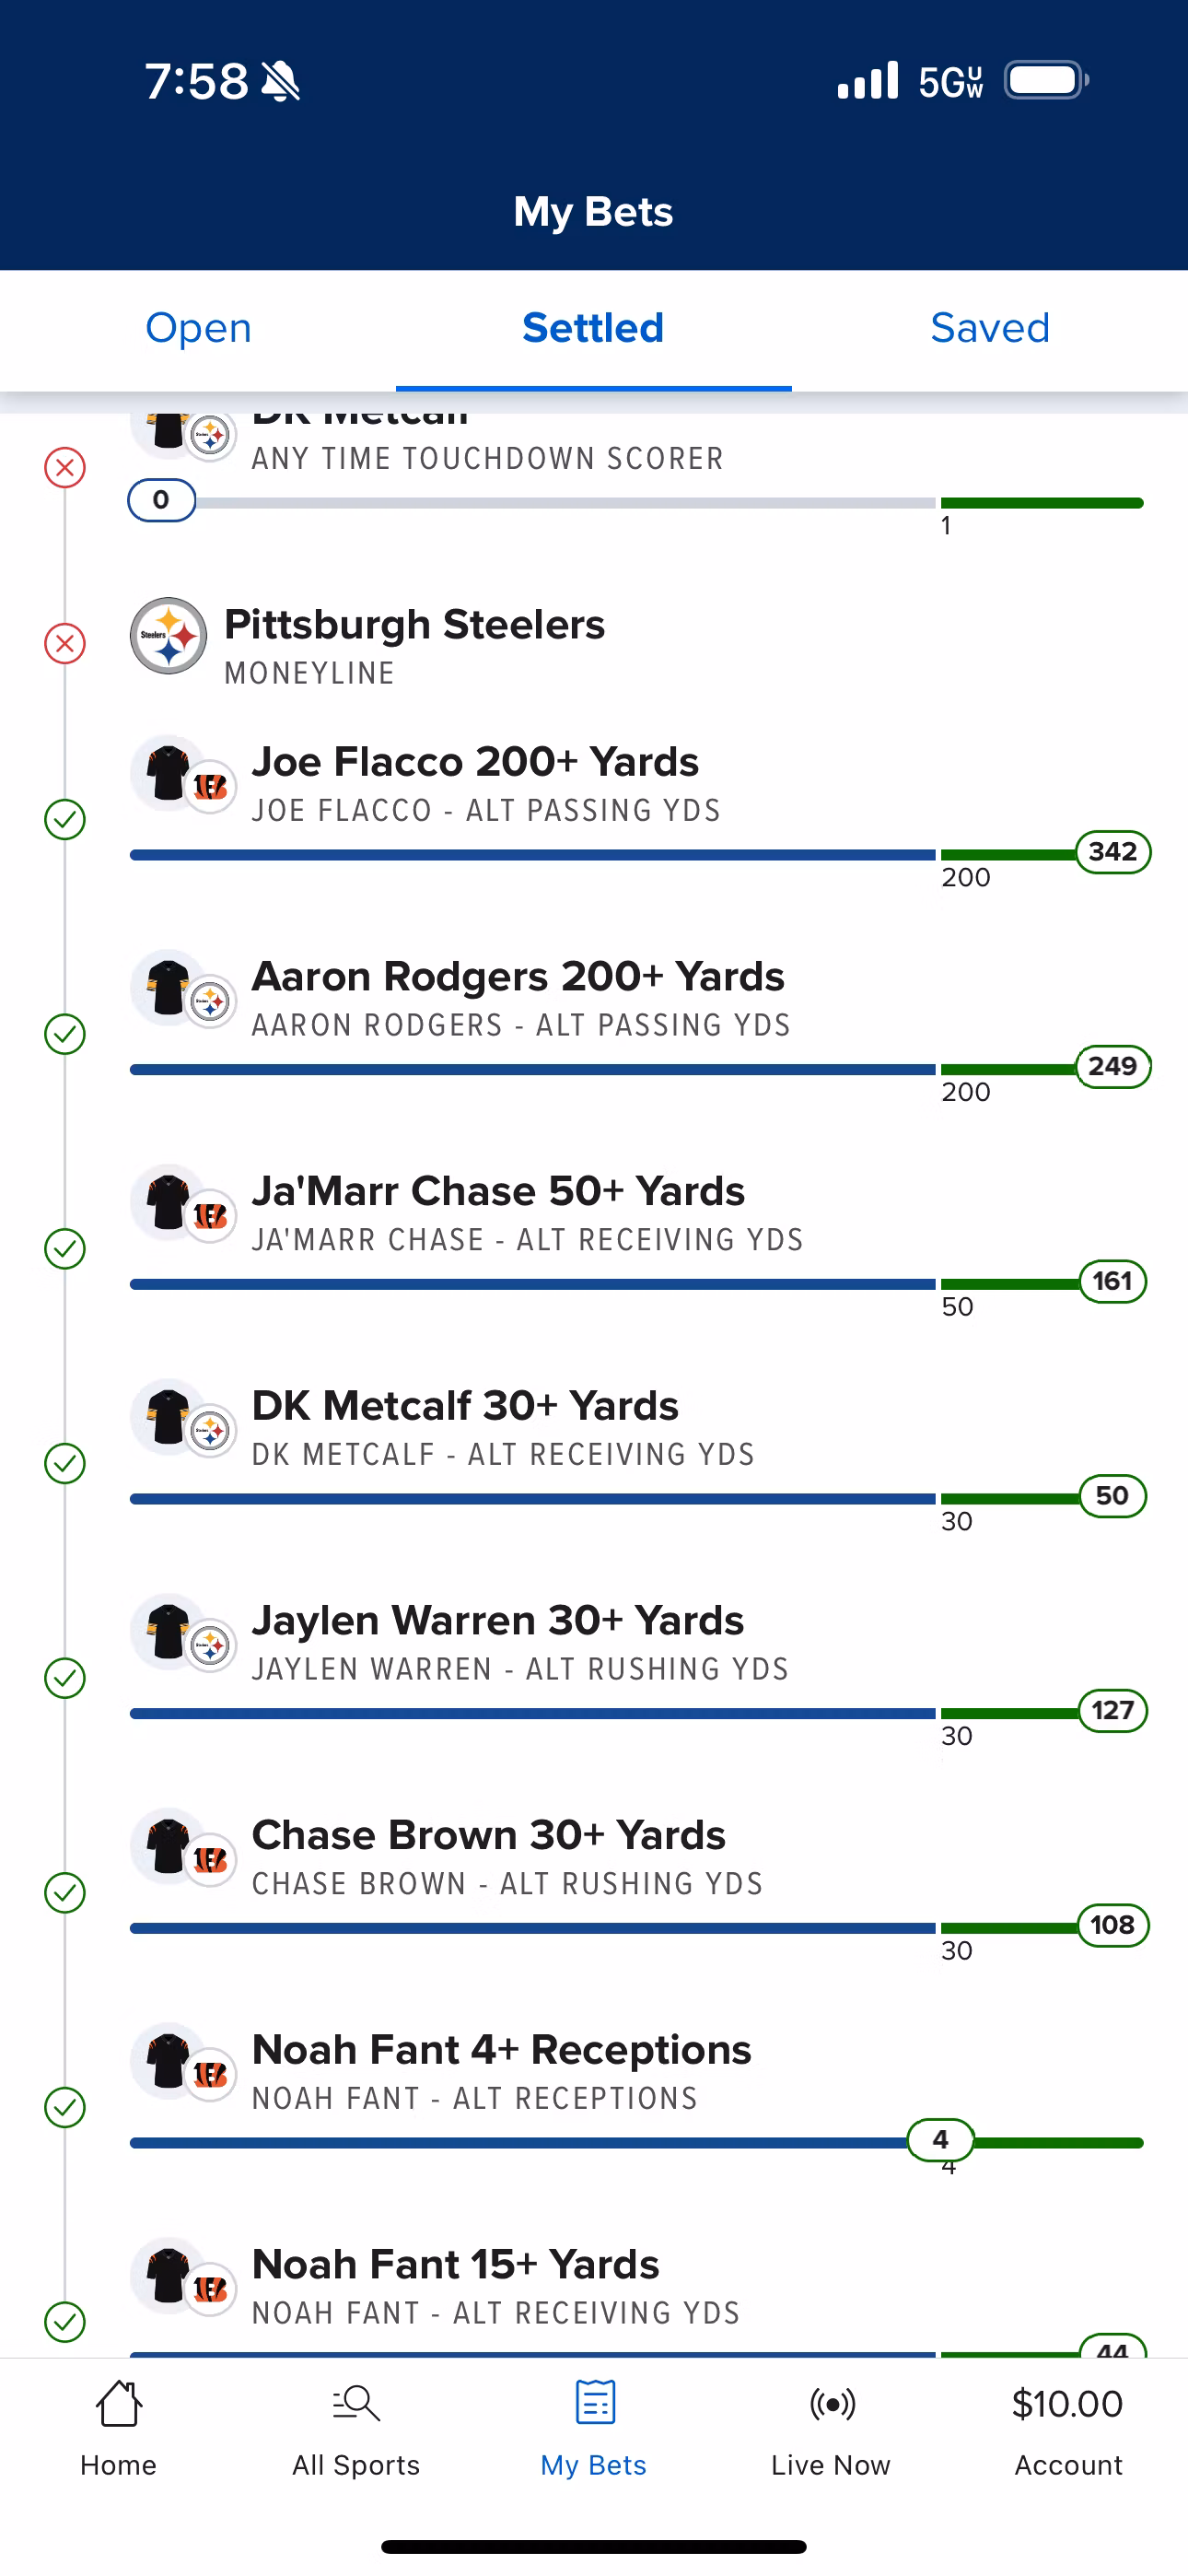Viewport: 1188px width, 2576px height.
Task: Switch to the Saved tab
Action: tap(989, 328)
